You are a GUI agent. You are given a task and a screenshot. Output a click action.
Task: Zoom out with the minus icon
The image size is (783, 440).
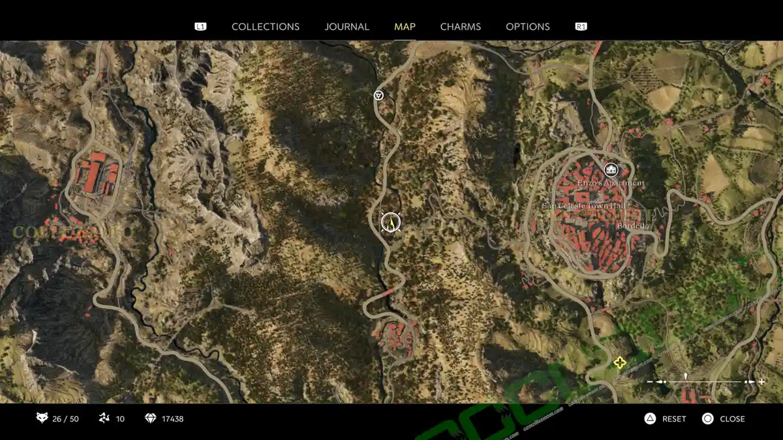pos(650,382)
